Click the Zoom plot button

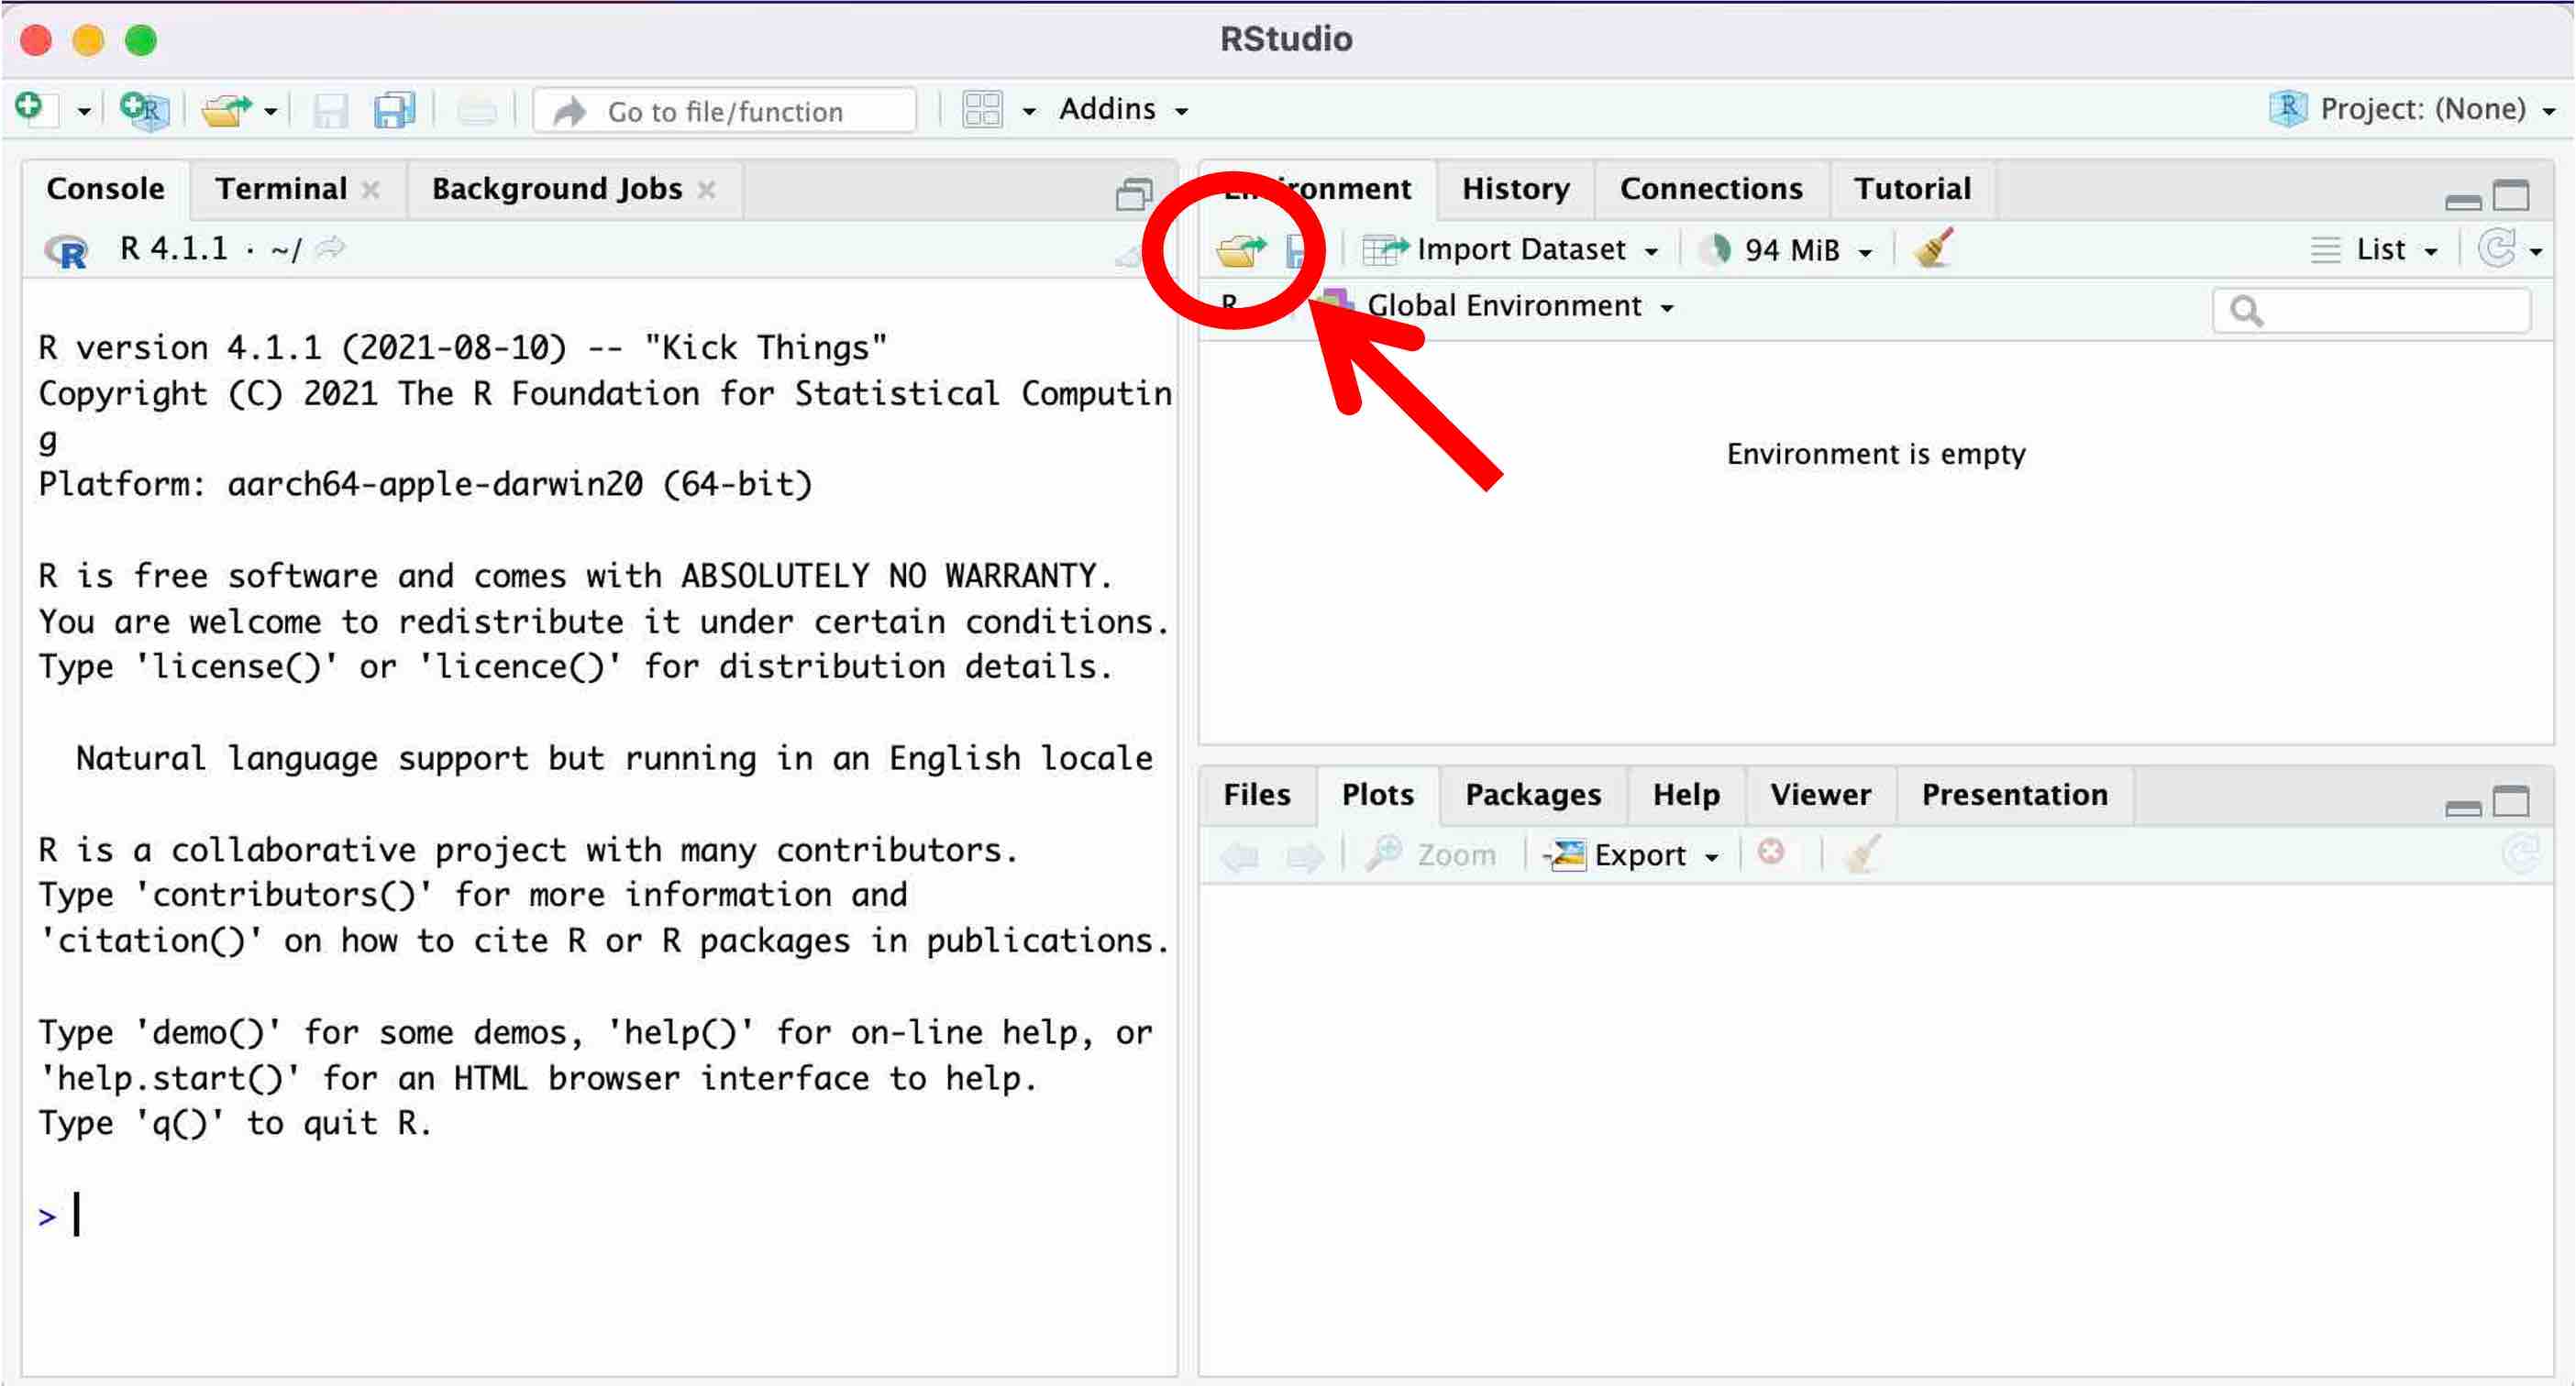point(1432,854)
